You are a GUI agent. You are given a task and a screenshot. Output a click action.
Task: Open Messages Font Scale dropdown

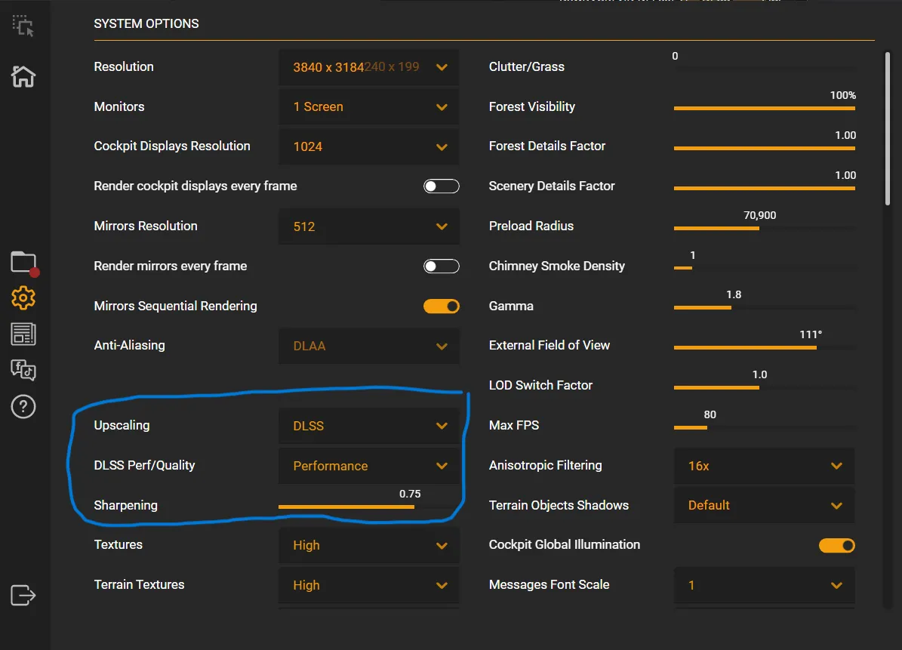(764, 586)
